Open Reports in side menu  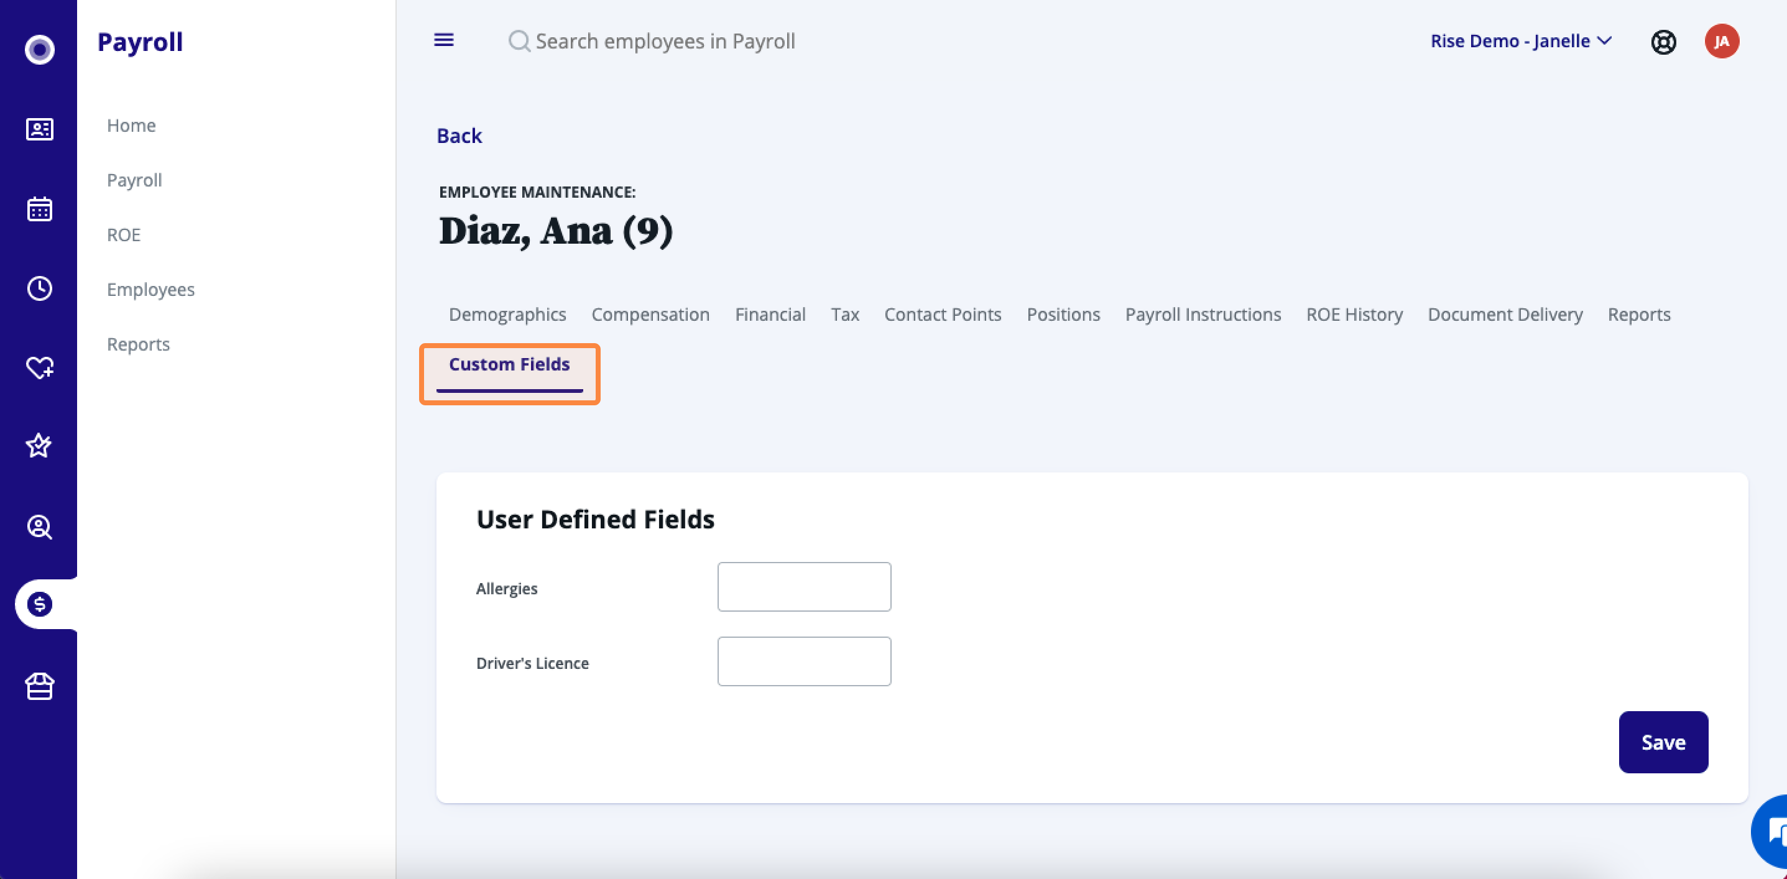click(x=138, y=344)
